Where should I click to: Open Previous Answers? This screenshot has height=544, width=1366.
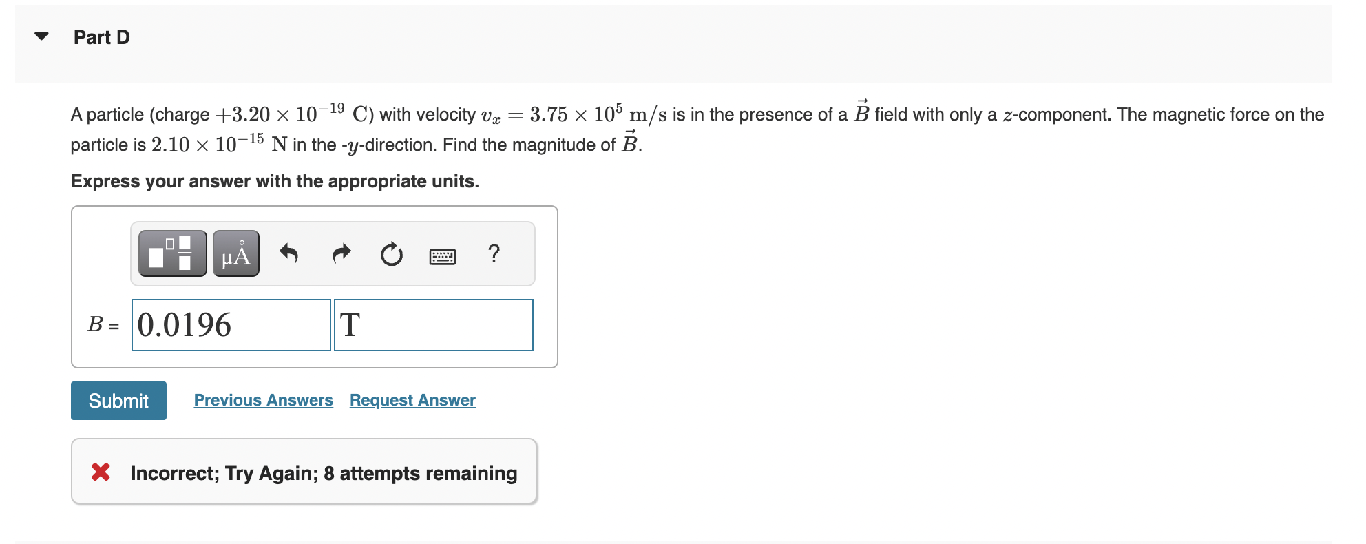click(x=263, y=400)
